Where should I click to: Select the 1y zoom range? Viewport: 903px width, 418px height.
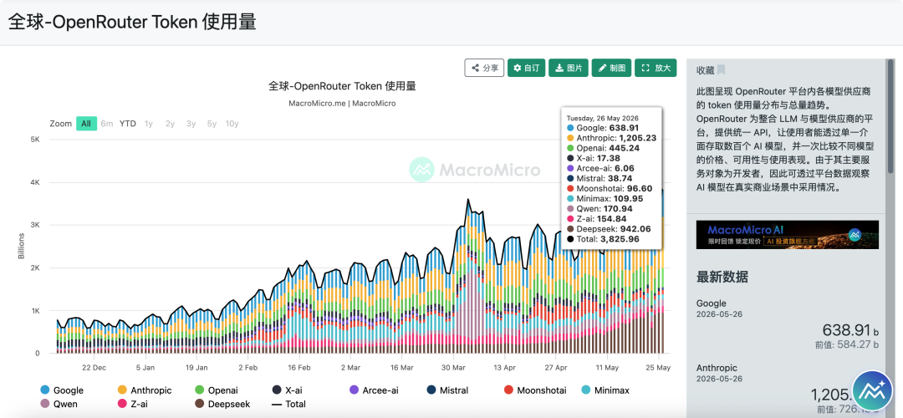149,123
